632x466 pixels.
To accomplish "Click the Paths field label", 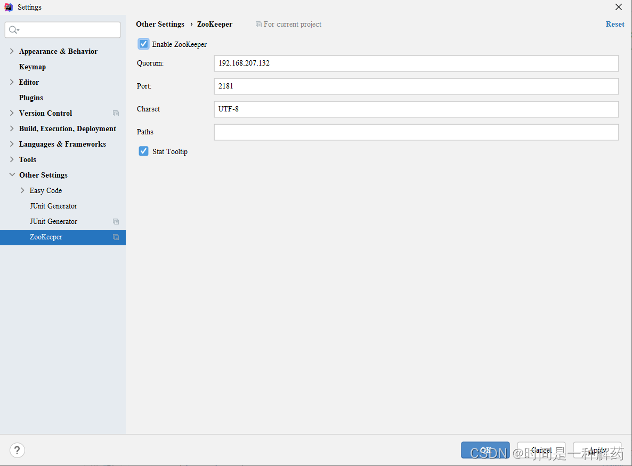I will [x=145, y=132].
